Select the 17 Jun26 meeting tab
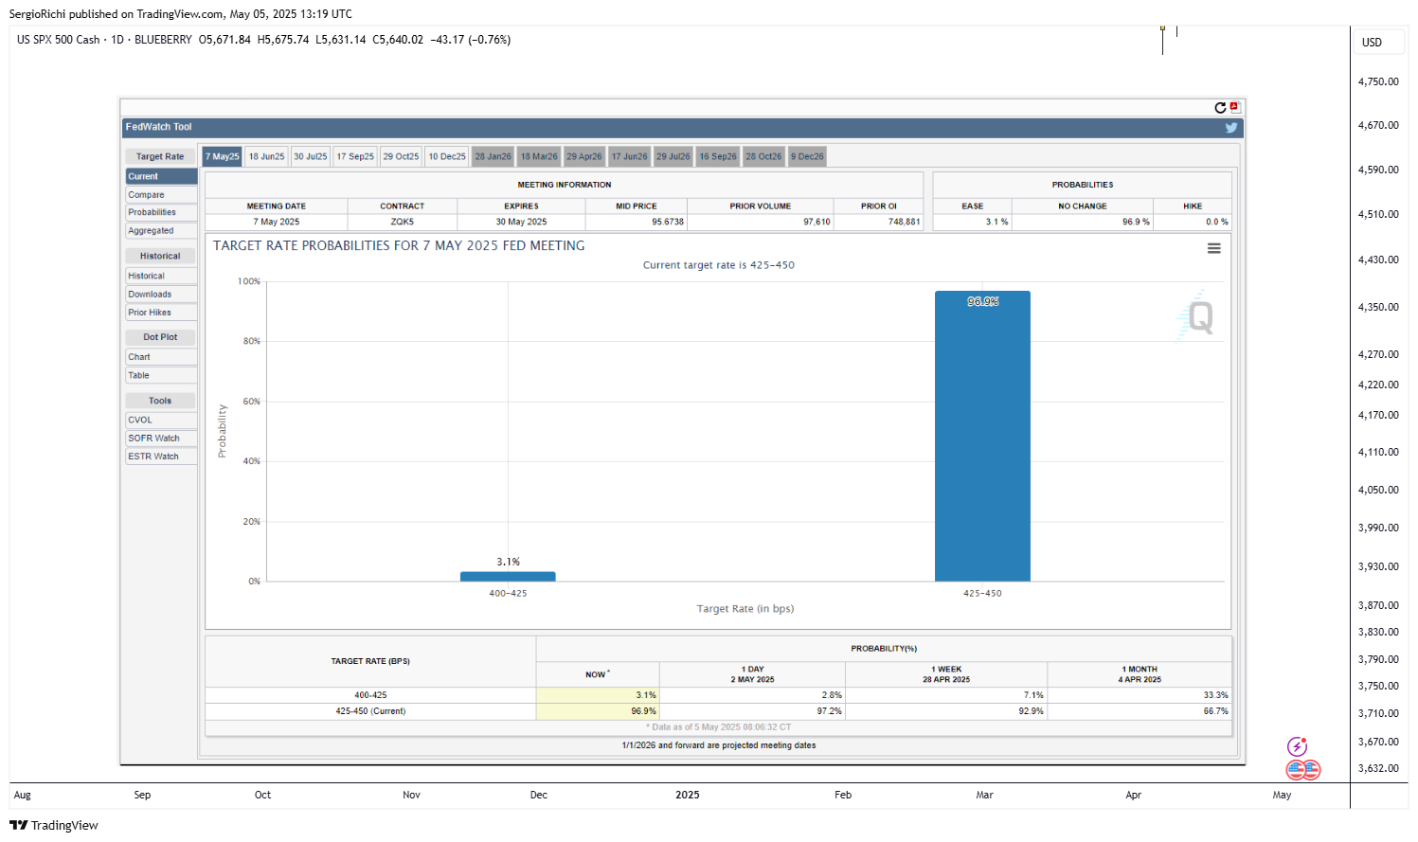Image resolution: width=1418 pixels, height=842 pixels. click(629, 156)
